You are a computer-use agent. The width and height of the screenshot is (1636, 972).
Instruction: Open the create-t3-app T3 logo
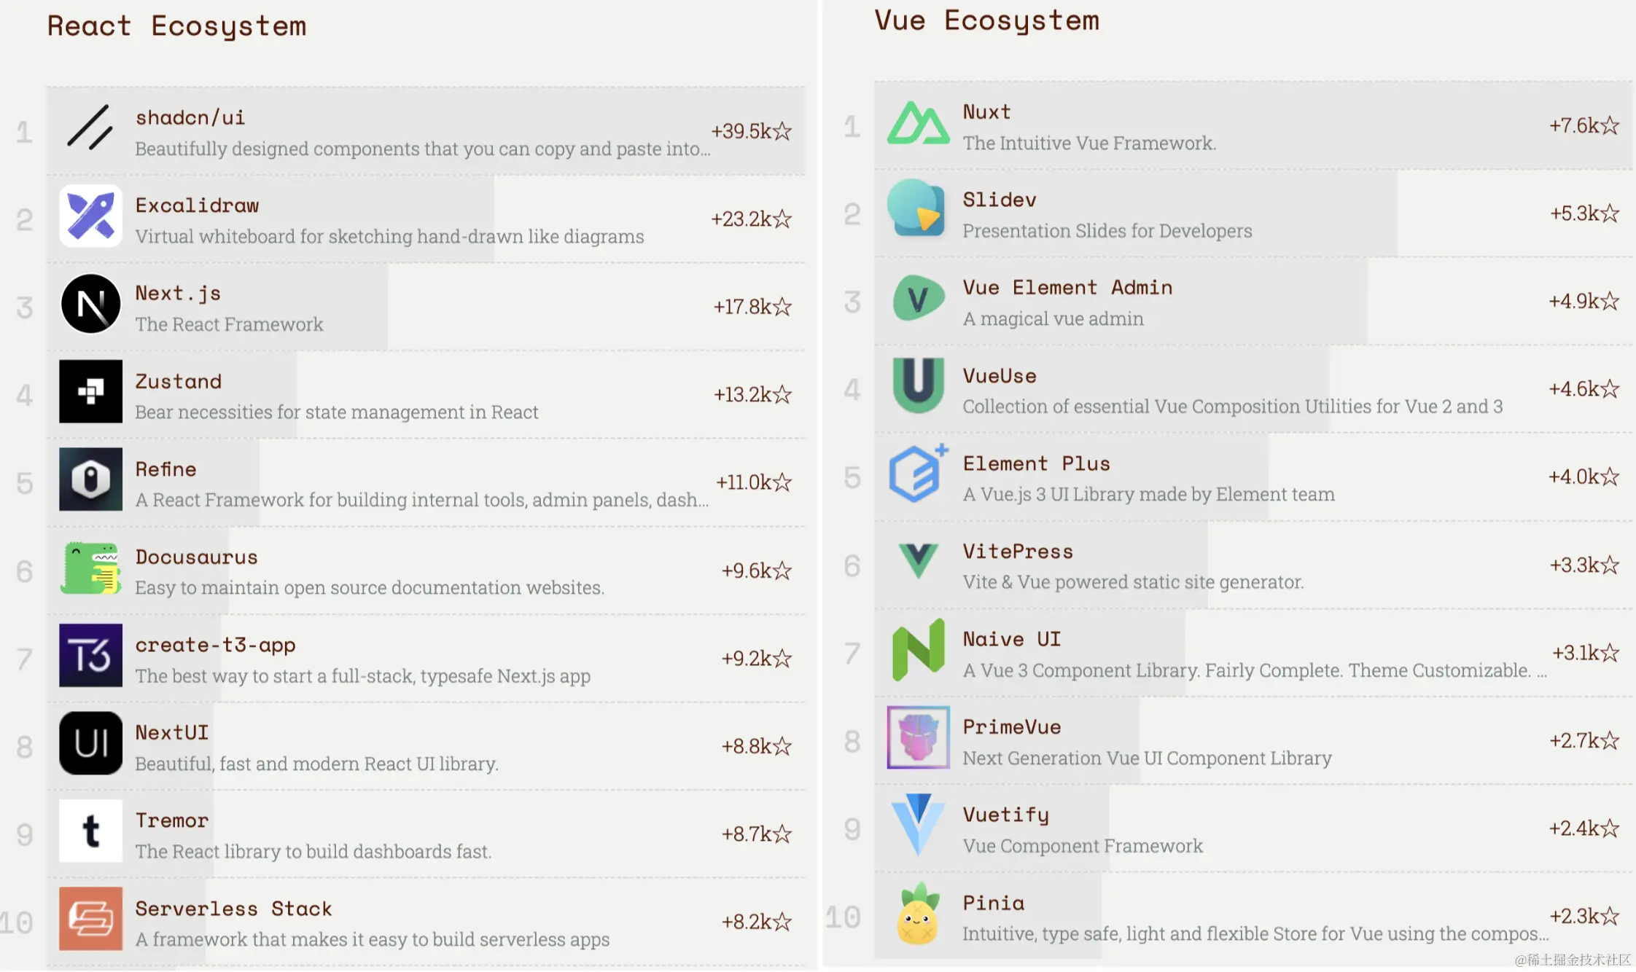pyautogui.click(x=90, y=655)
